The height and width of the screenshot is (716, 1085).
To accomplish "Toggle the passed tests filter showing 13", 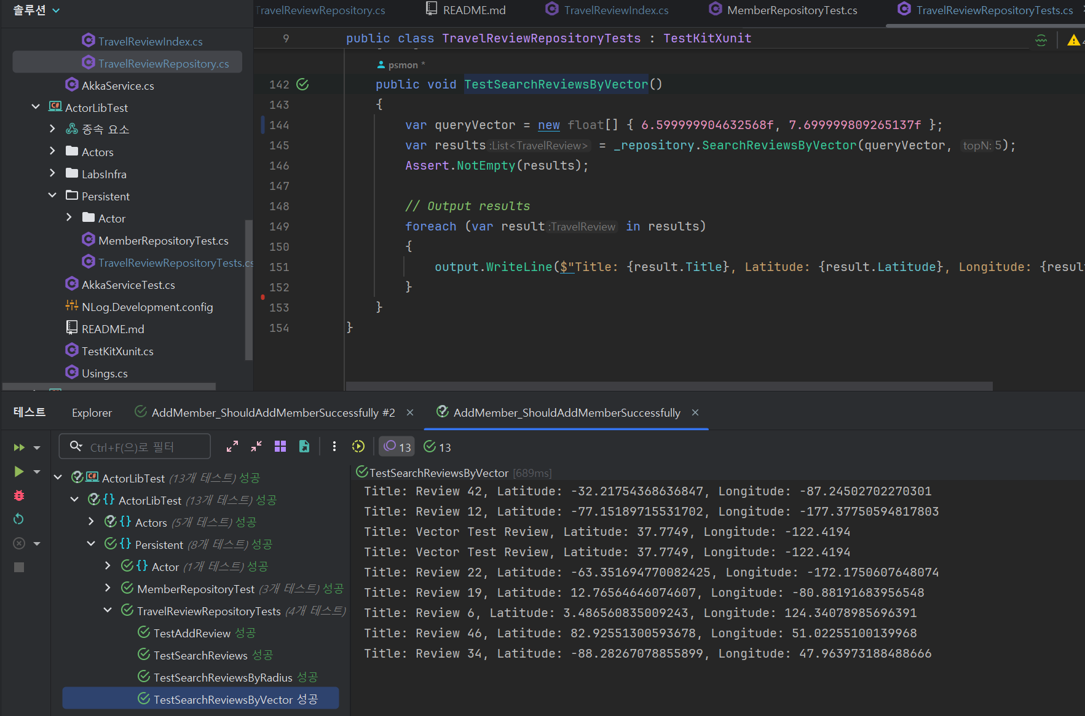I will coord(438,447).
